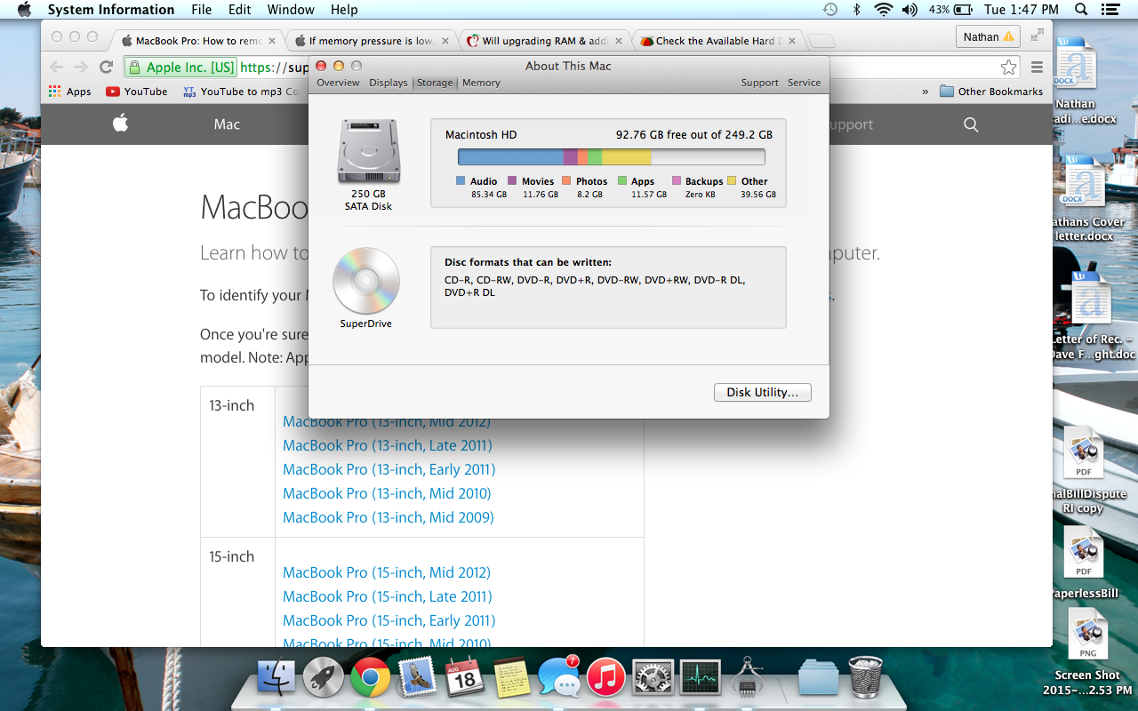Open Google Chrome from the Dock
This screenshot has height=711, width=1138.
(x=371, y=678)
